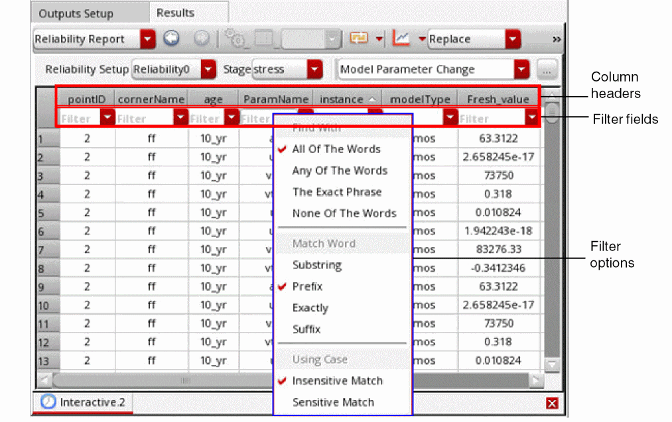Open the Model Parameter Change dropdown

pos(522,70)
